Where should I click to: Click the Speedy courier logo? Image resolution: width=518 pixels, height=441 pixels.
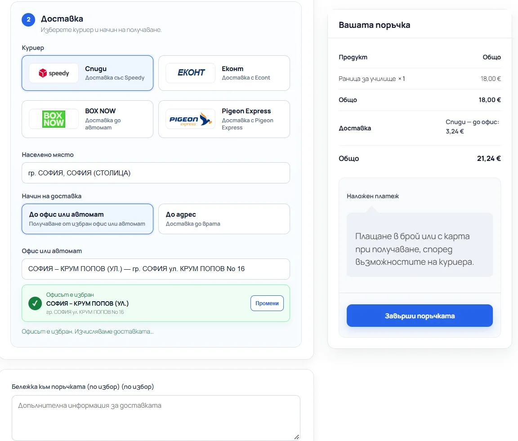pos(54,73)
